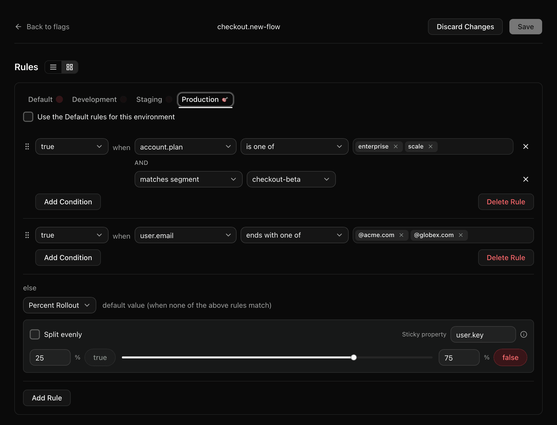557x425 pixels.
Task: Open the 'matches segment' dropdown
Action: [188, 179]
